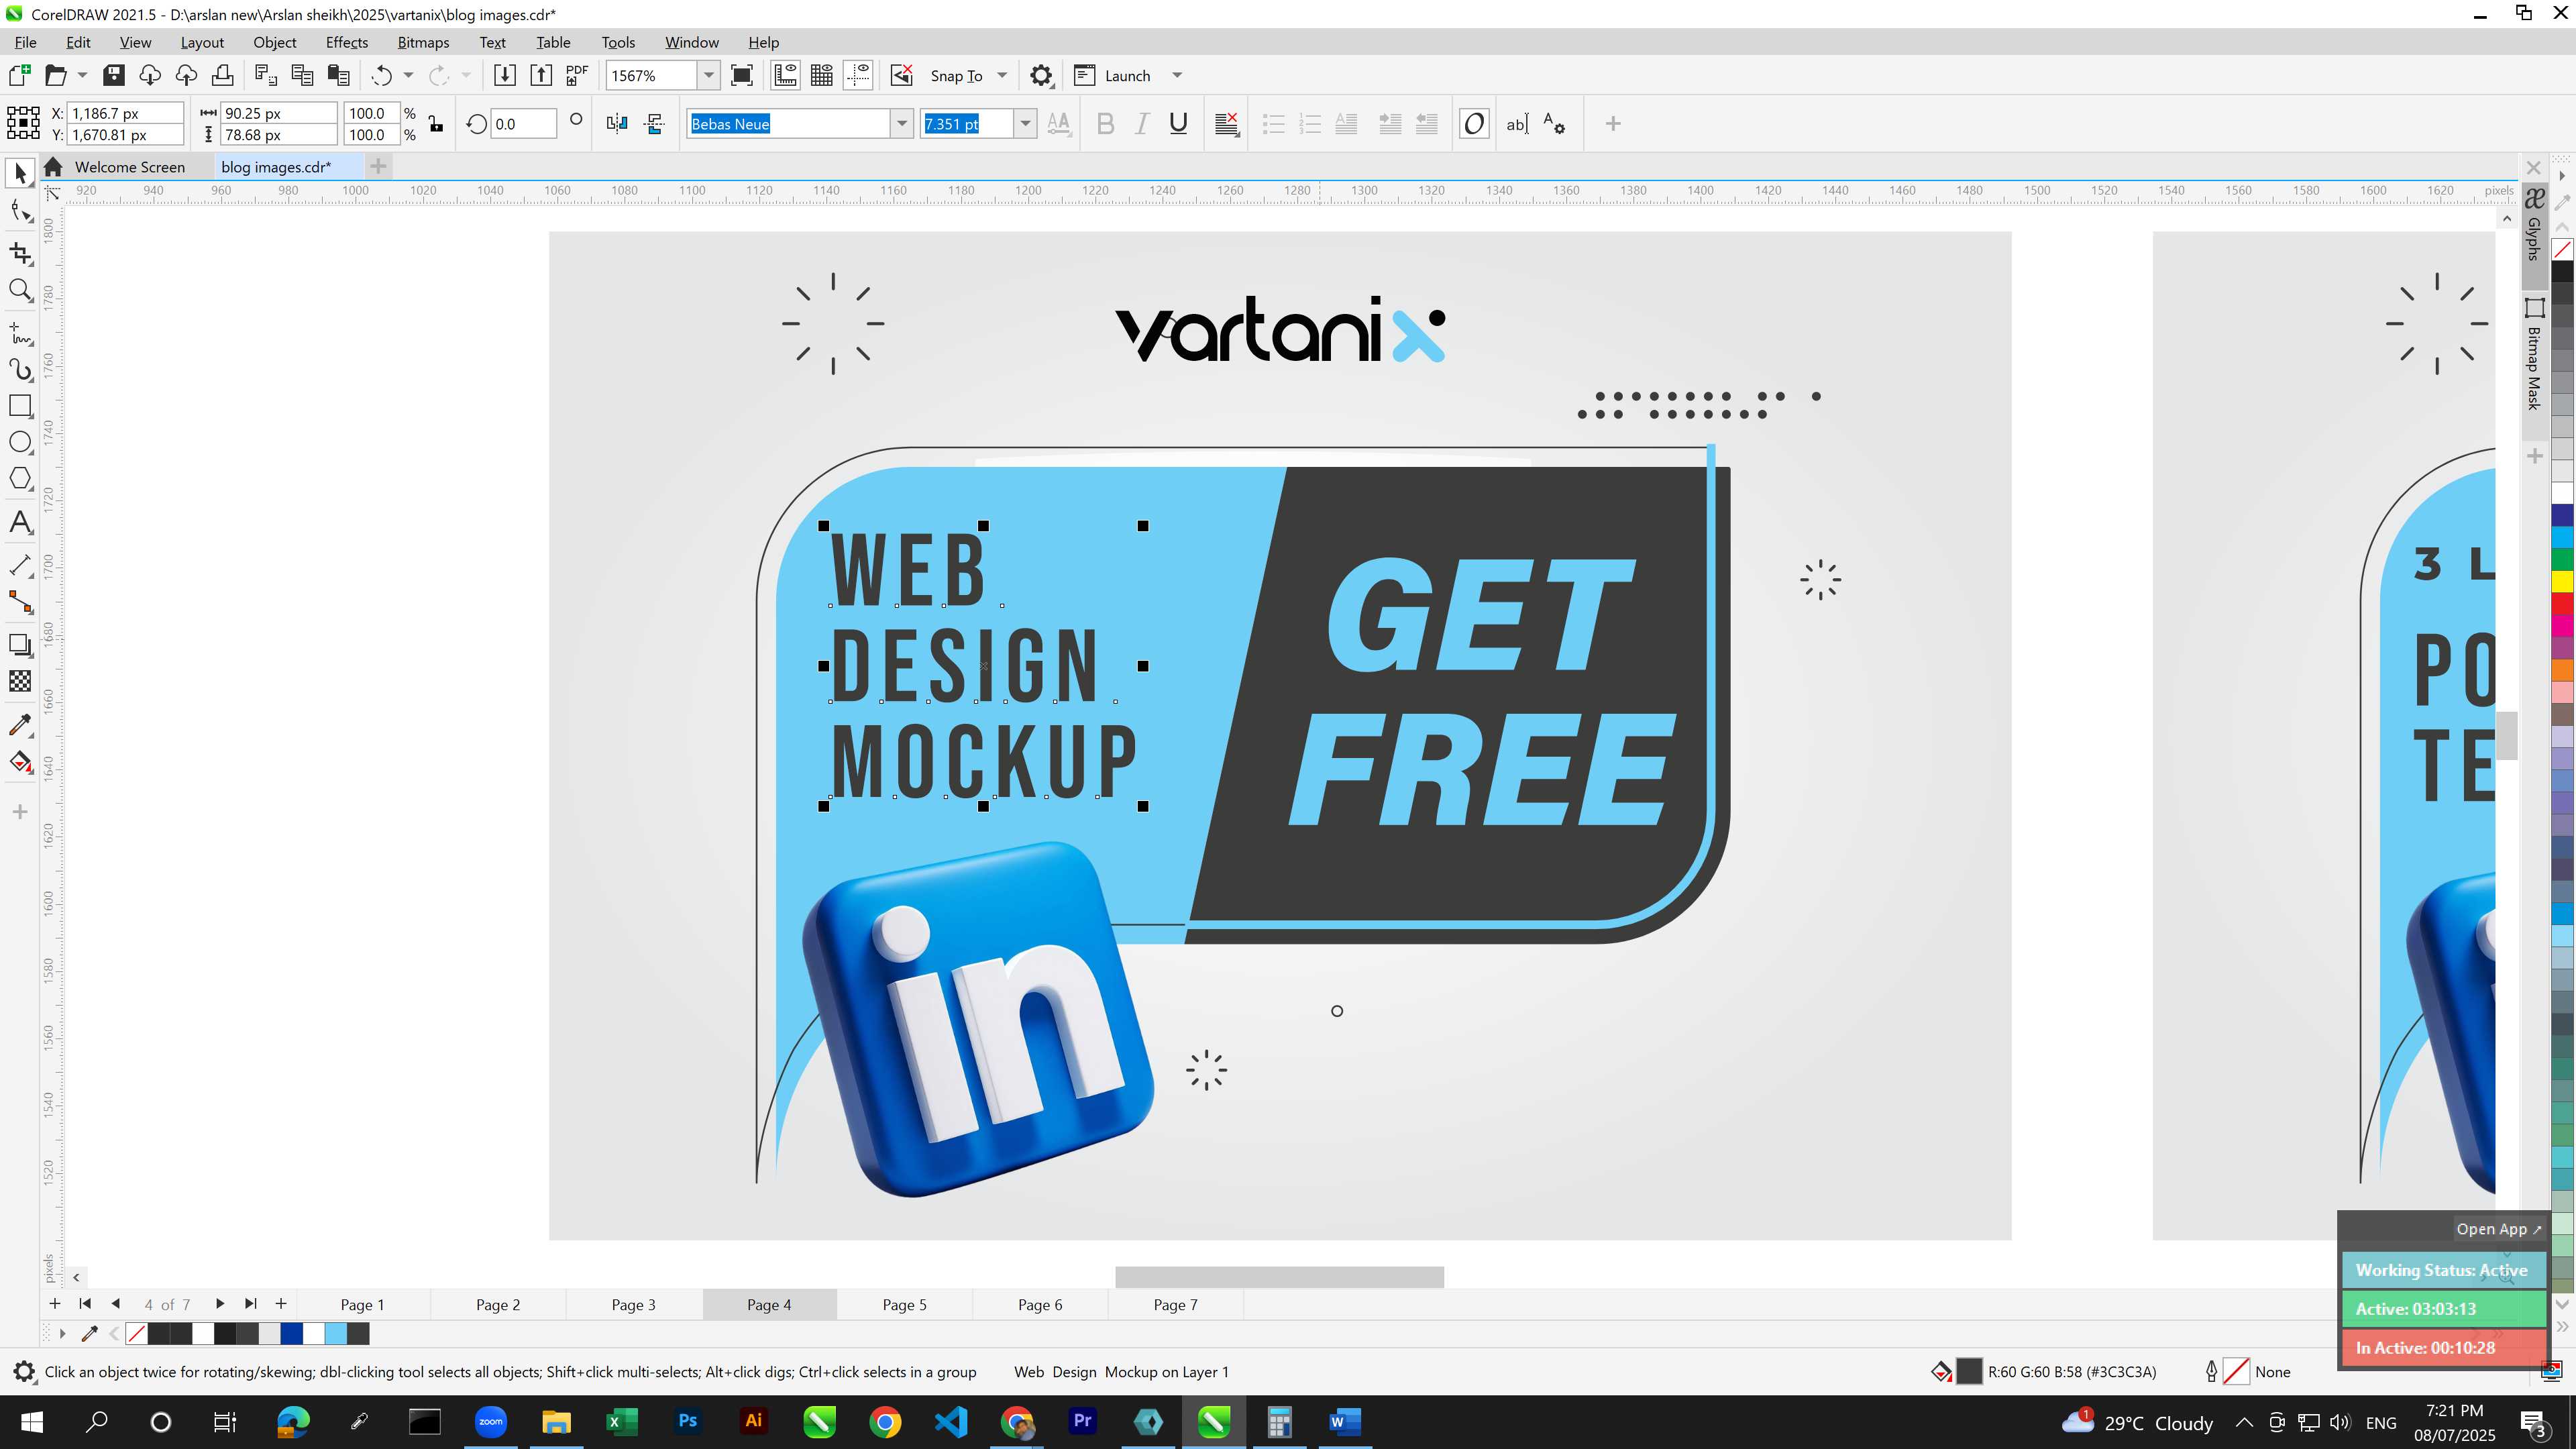Select the Crop tool
Viewport: 2576px width, 1449px height.
pyautogui.click(x=20, y=253)
